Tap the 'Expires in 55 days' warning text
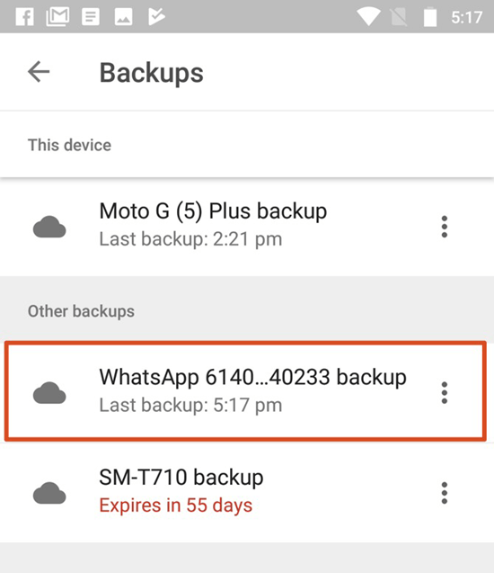The width and height of the screenshot is (494, 573). click(x=176, y=506)
